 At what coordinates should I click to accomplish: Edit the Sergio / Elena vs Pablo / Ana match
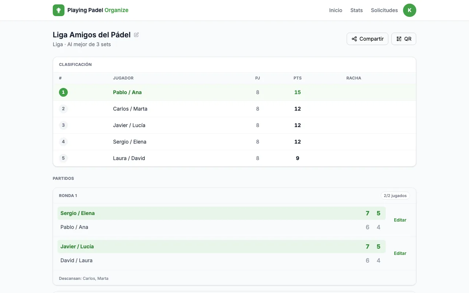400,220
